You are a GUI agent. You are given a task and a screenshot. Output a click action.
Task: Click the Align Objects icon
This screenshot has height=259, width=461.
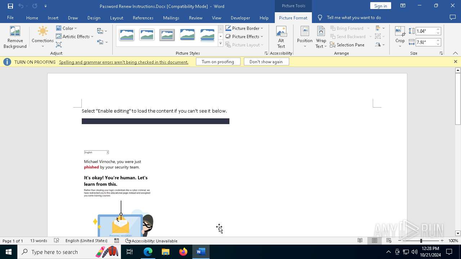coord(380,28)
